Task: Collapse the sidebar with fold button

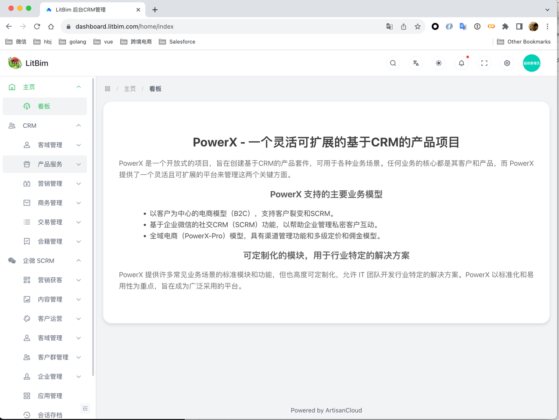Action: [85, 409]
